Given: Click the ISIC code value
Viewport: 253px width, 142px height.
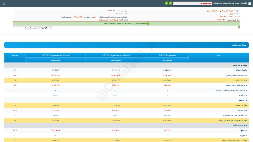Looking at the screenshot, I should 223,17.
